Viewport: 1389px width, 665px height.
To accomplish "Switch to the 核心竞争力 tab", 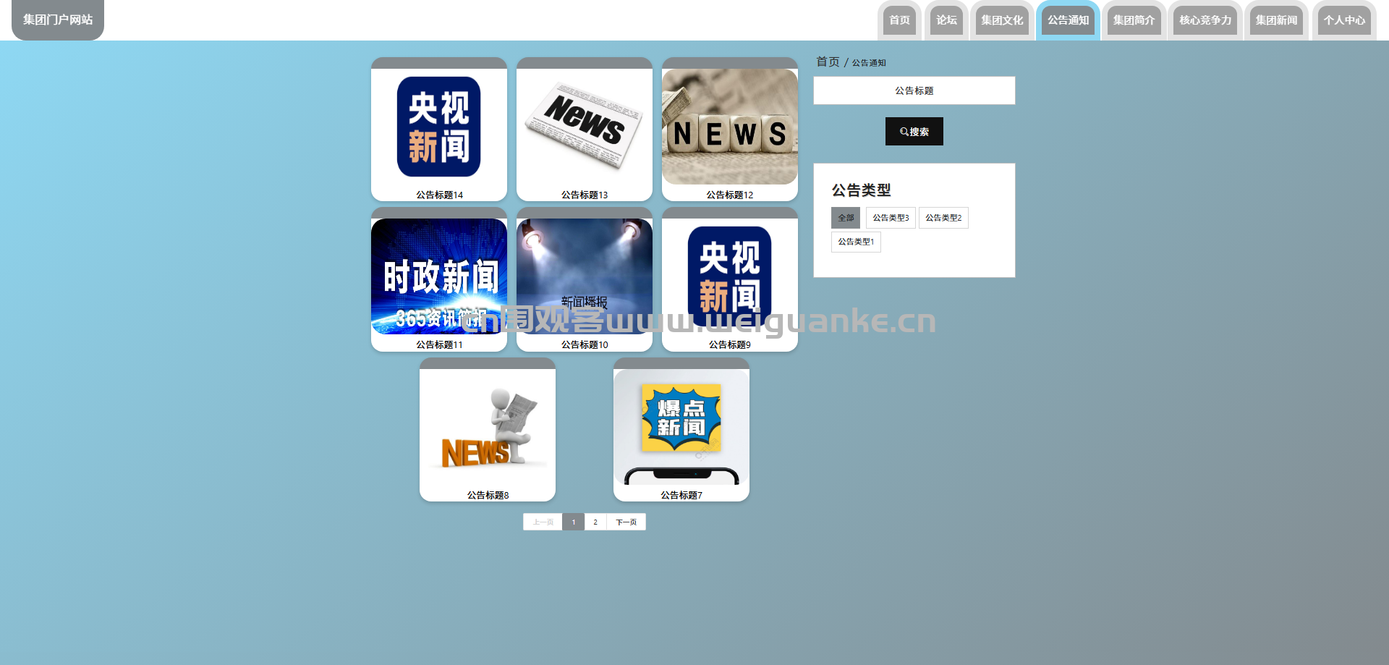I will (1205, 20).
